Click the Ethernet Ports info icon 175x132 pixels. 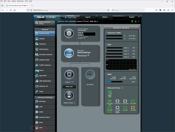coord(122,88)
